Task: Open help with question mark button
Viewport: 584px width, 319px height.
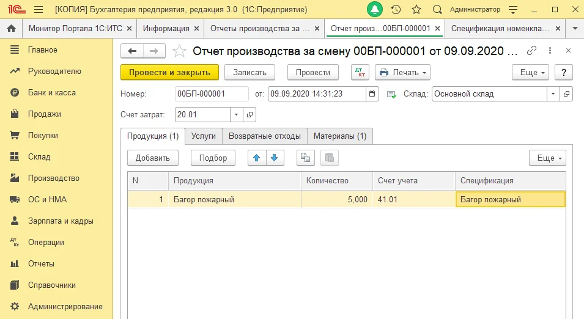Action: [x=564, y=72]
